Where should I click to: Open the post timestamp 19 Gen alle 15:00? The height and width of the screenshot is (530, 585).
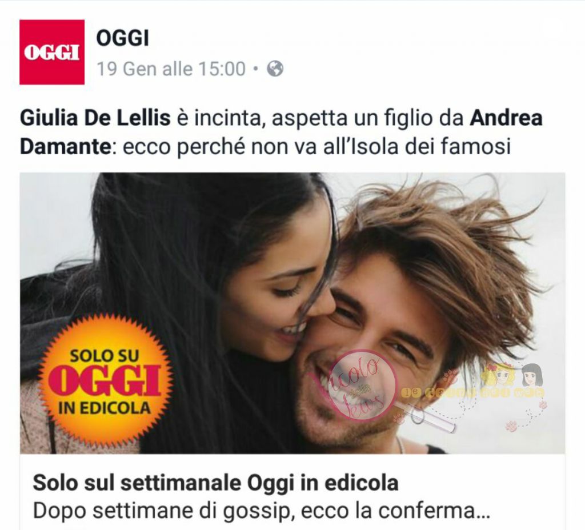coord(171,69)
